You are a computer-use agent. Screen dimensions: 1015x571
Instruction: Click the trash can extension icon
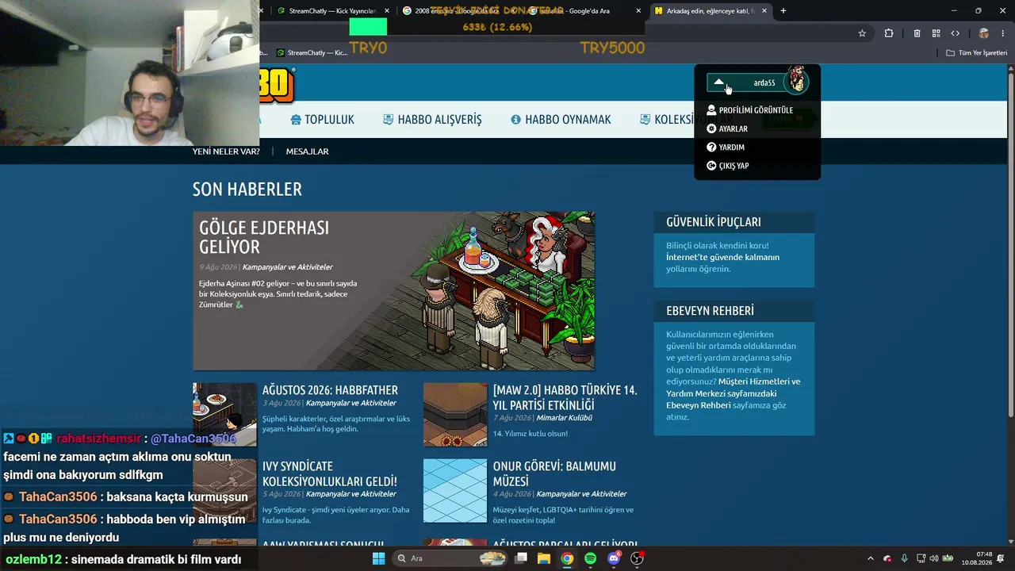(917, 33)
